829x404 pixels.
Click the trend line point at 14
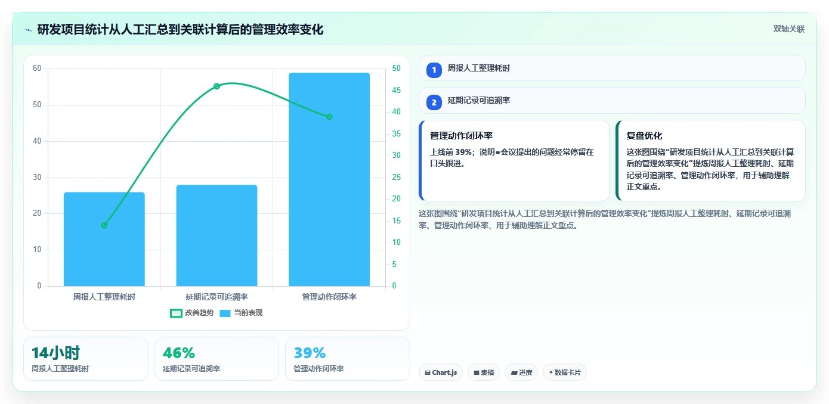[104, 225]
